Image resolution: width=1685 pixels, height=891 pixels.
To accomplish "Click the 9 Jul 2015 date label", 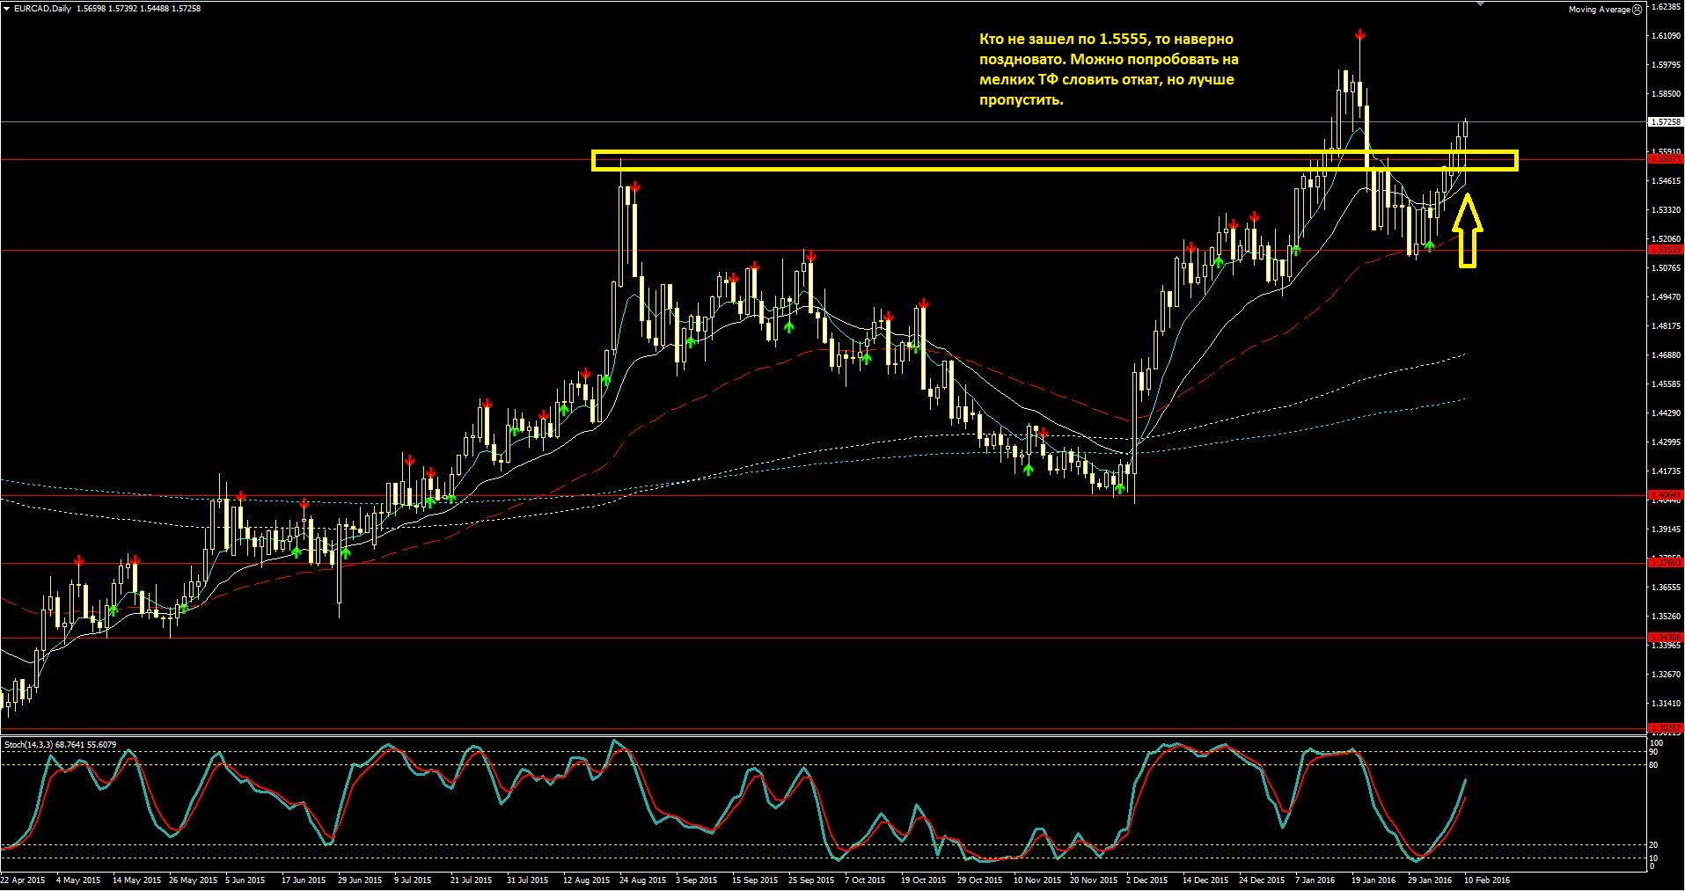I will 413,880.
